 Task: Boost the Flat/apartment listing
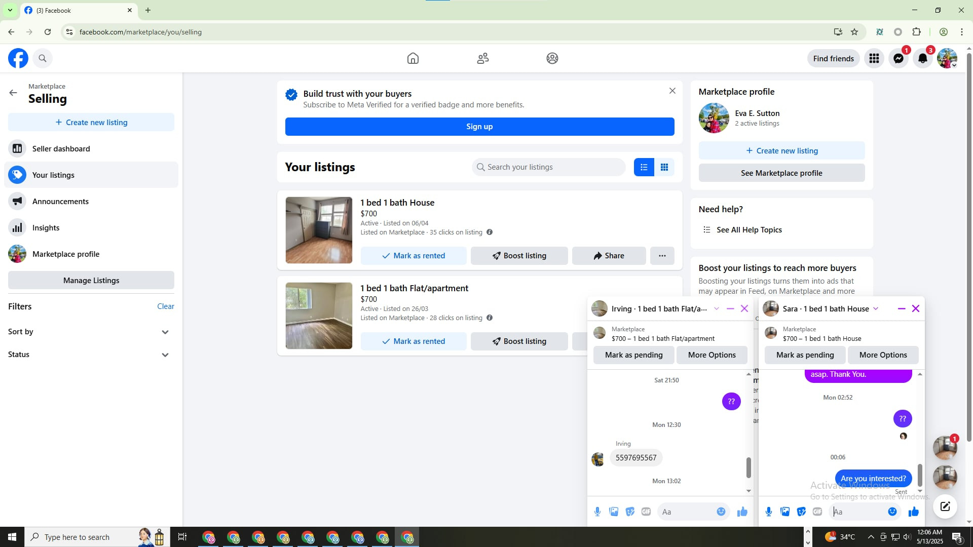pos(519,341)
